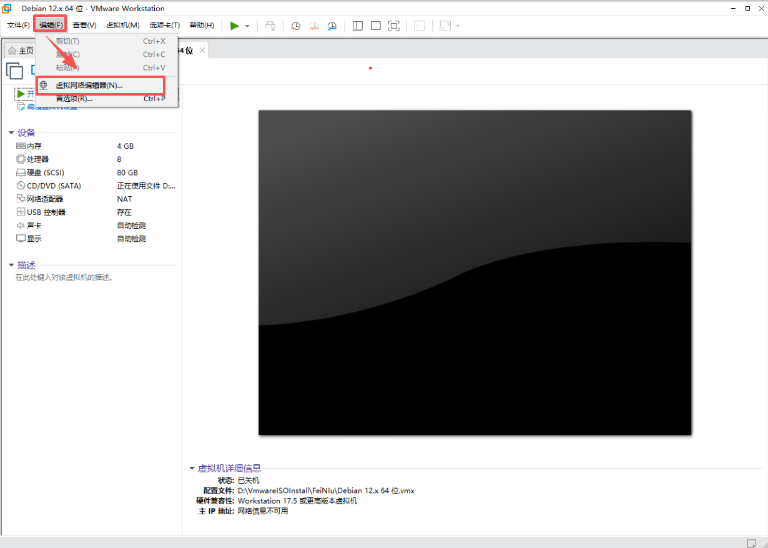Click the revert to snapshot icon

tap(314, 26)
